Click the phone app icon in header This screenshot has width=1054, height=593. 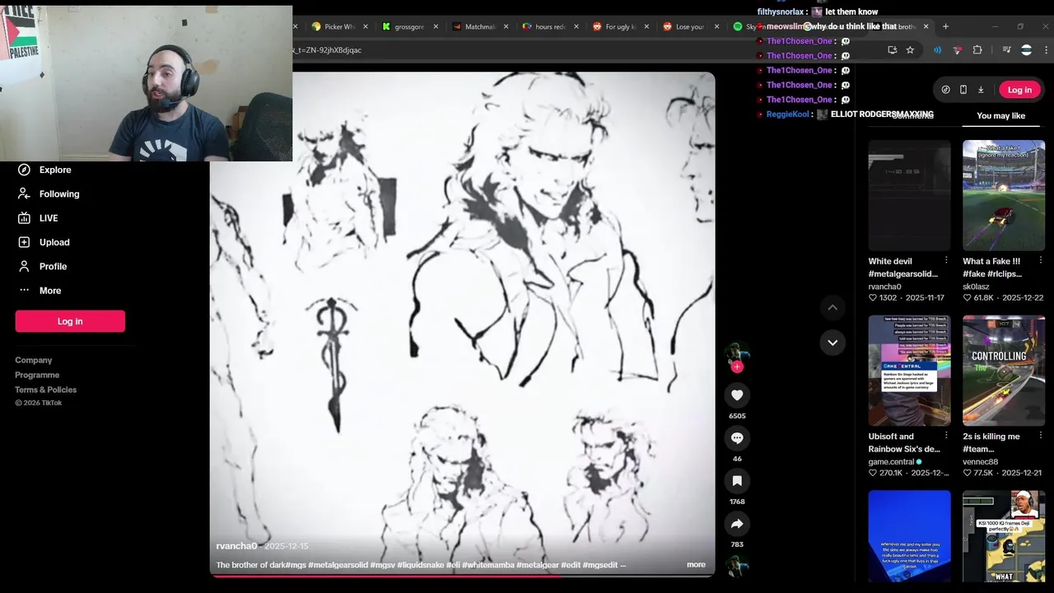(x=963, y=90)
